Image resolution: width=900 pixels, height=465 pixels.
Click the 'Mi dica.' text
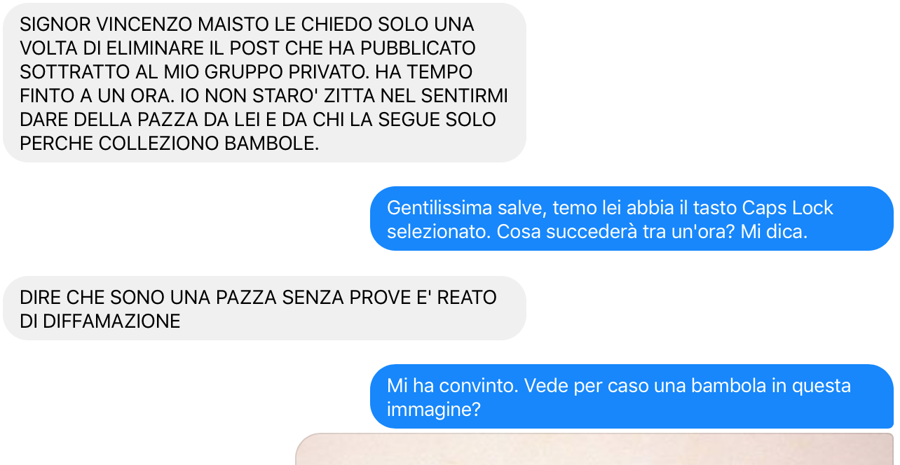[x=774, y=232]
